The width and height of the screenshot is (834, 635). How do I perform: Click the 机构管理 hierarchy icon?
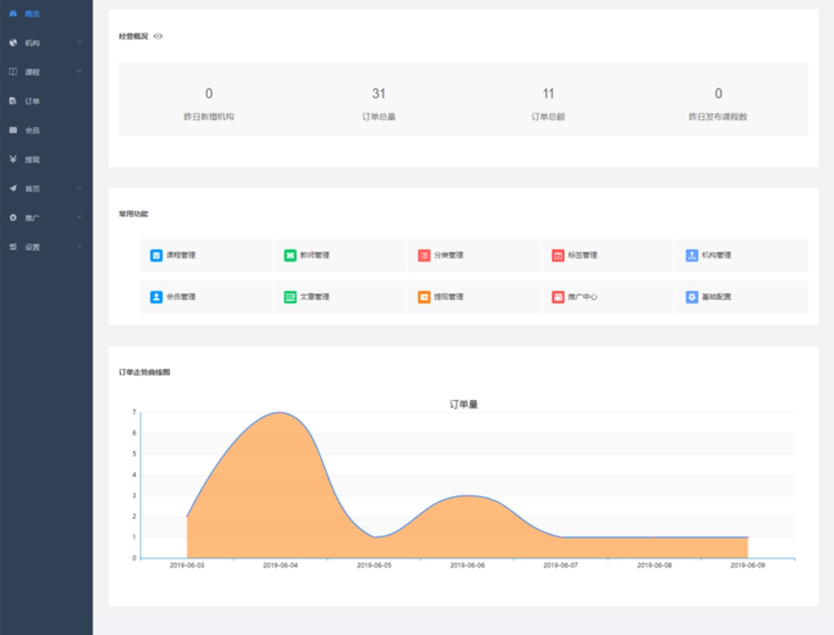tap(692, 255)
